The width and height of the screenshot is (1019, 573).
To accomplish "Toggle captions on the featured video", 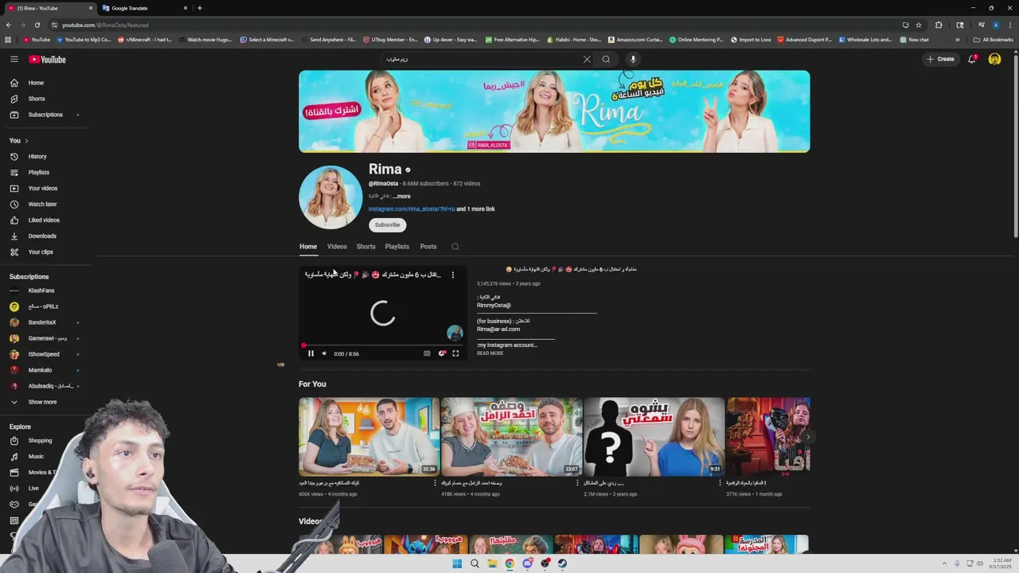I will pyautogui.click(x=427, y=354).
